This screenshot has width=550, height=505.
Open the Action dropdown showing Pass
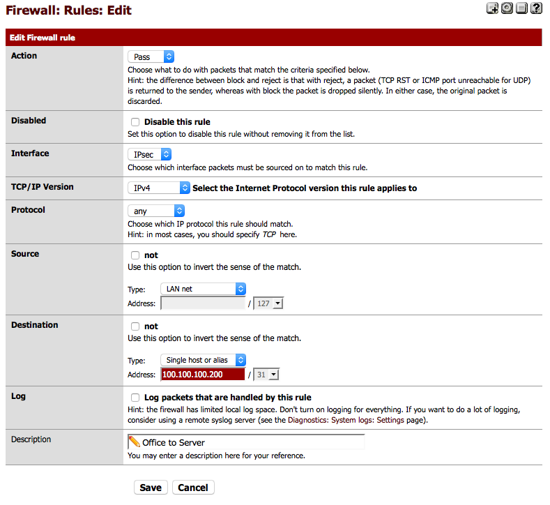(x=151, y=57)
